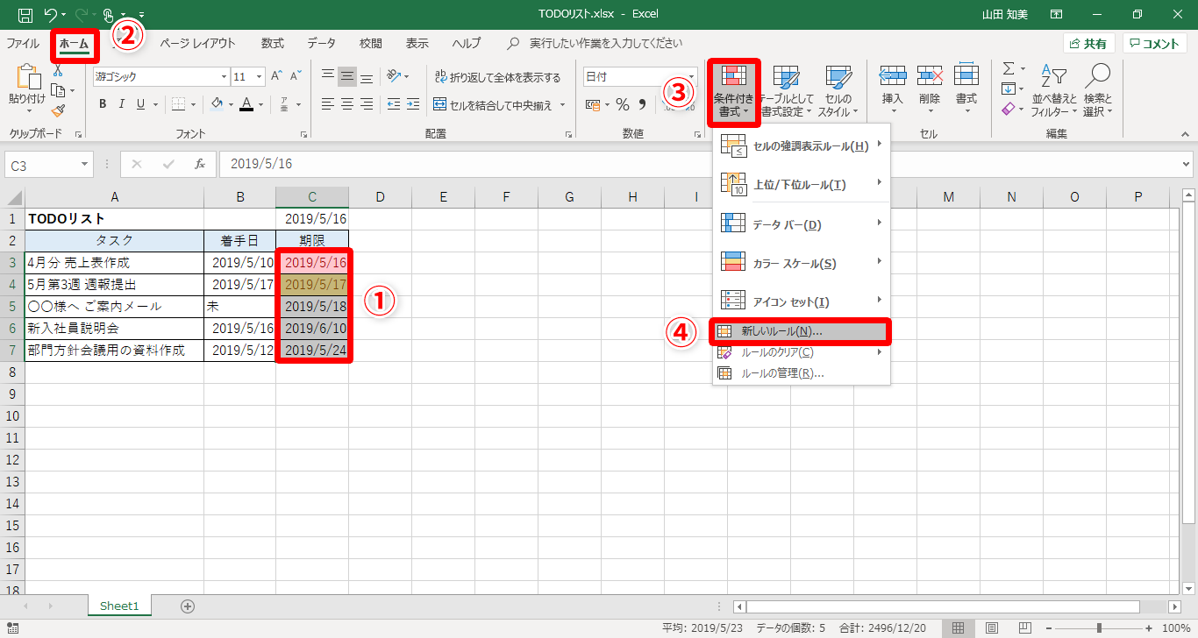Click the formula bar showing 2019/5/16
Screen dimensions: 1198x638
point(699,164)
